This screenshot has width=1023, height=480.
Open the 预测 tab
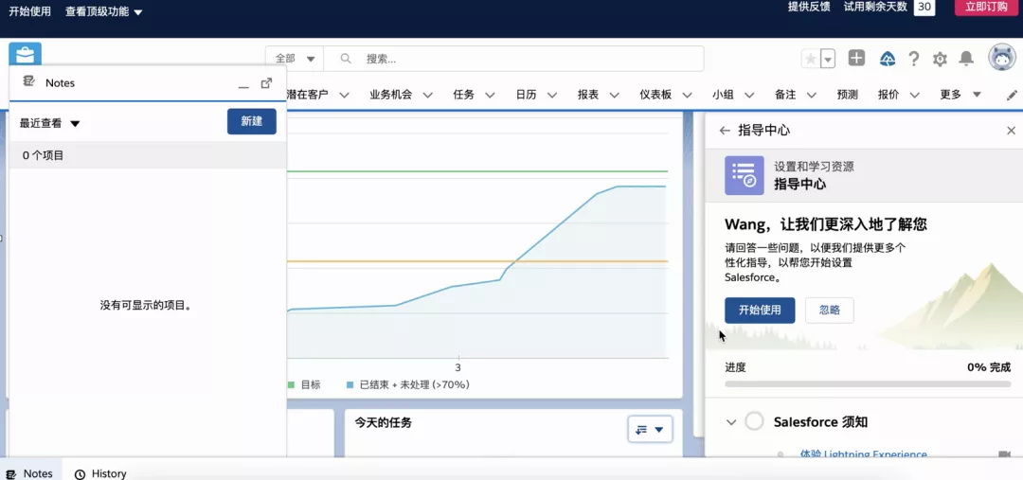click(x=848, y=95)
